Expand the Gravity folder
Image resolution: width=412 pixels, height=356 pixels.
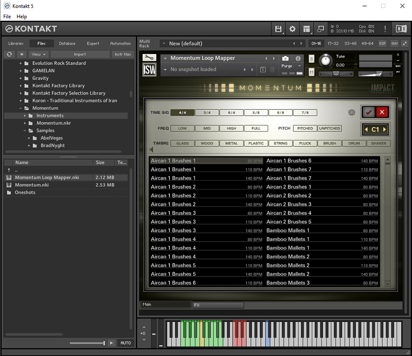coord(21,78)
